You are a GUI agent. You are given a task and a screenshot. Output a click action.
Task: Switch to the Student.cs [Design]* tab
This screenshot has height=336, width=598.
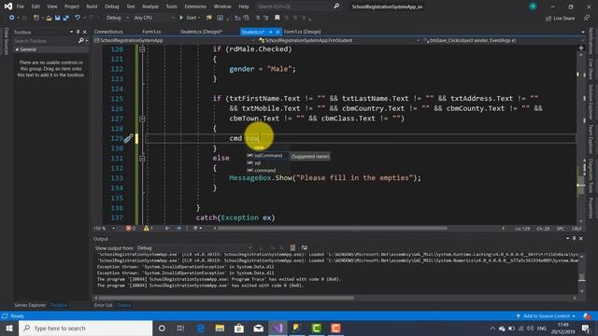pyautogui.click(x=201, y=32)
